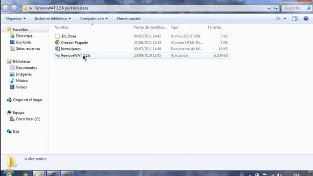Click the Vídeos library icon
313x176 pixels.
(12, 87)
